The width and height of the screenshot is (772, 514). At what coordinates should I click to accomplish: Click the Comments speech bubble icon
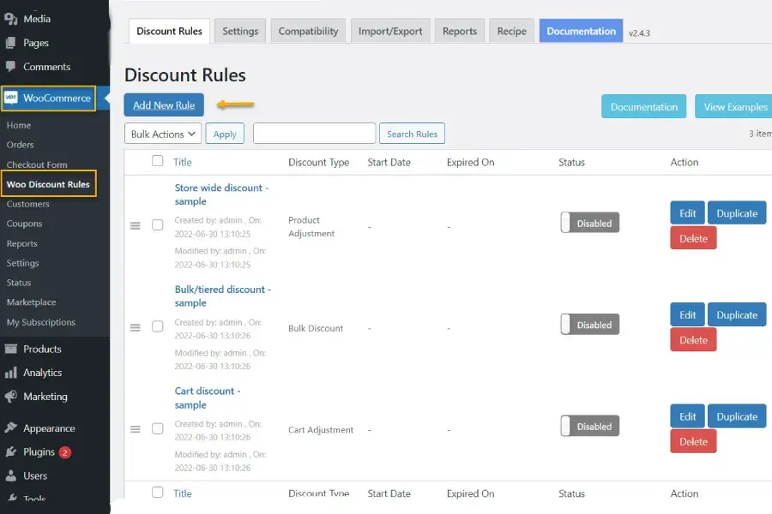tap(11, 67)
